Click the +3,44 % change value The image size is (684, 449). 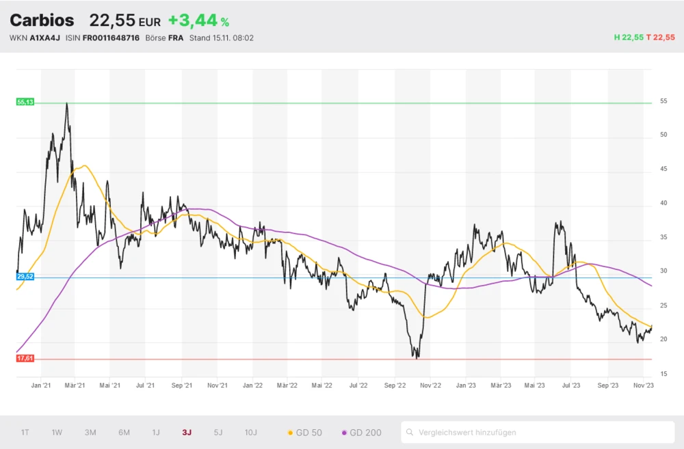[198, 21]
